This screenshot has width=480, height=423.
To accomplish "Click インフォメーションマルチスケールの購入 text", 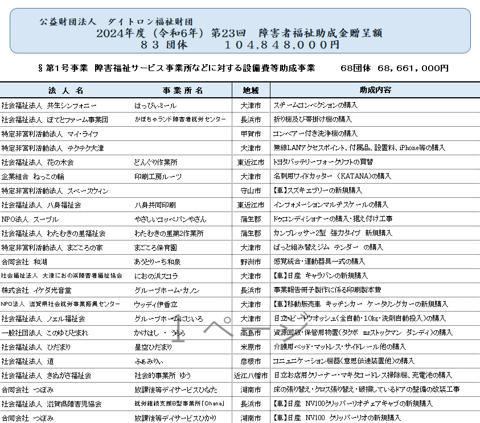I will tap(331, 205).
